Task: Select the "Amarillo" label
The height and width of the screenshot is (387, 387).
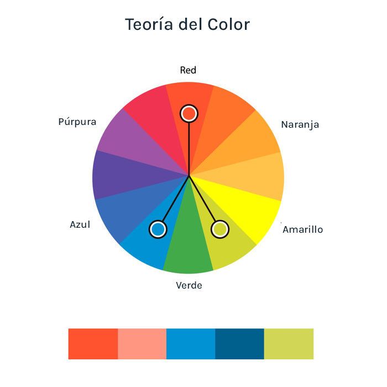Action: pos(303,229)
